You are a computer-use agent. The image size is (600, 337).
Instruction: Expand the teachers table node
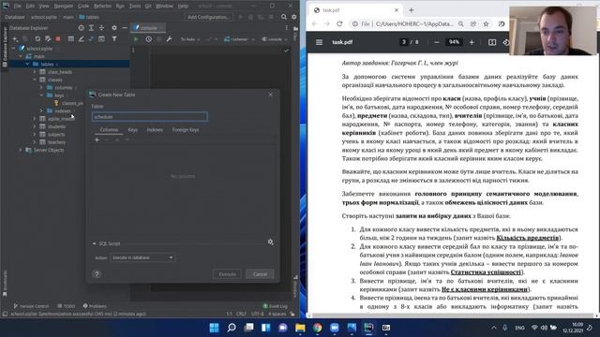pyautogui.click(x=35, y=142)
